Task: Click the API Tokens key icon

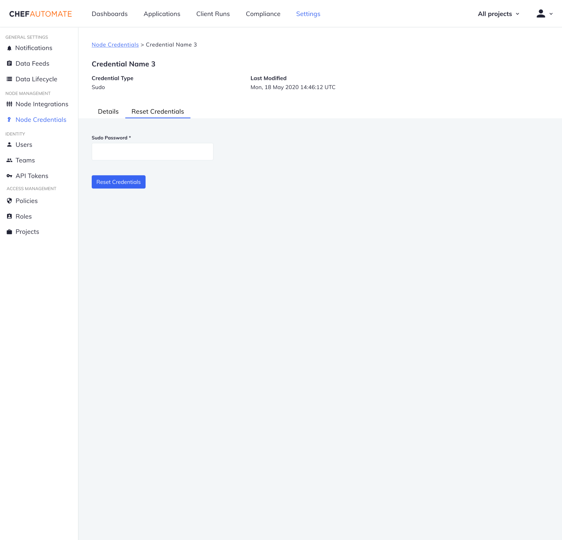Action: pyautogui.click(x=9, y=176)
